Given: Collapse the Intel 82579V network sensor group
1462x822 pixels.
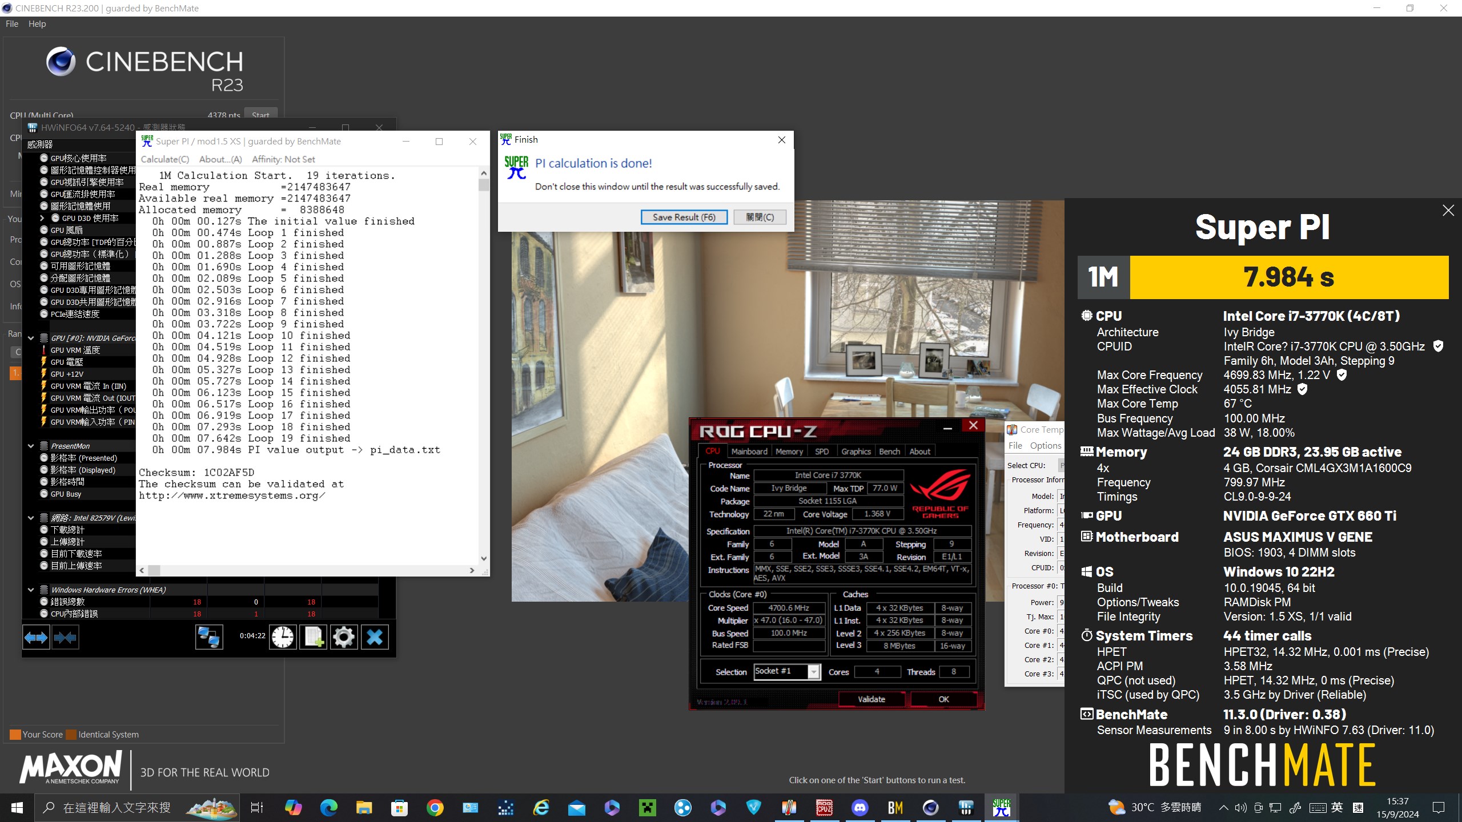Looking at the screenshot, I should tap(31, 518).
